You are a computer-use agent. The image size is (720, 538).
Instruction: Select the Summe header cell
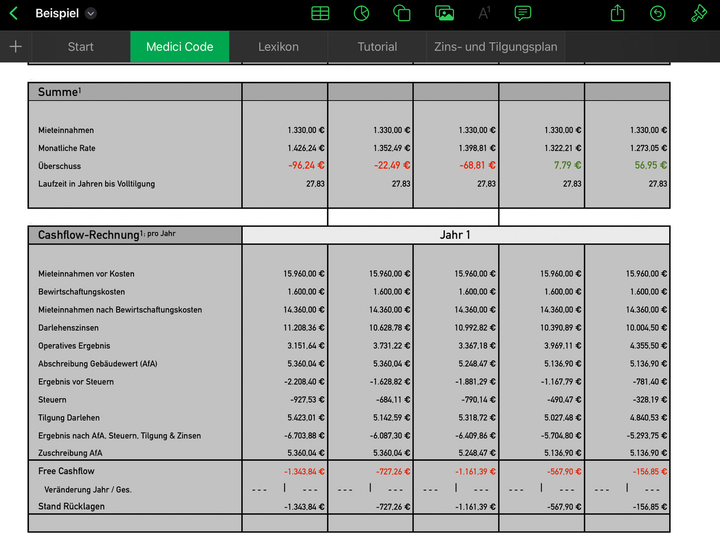pos(135,92)
